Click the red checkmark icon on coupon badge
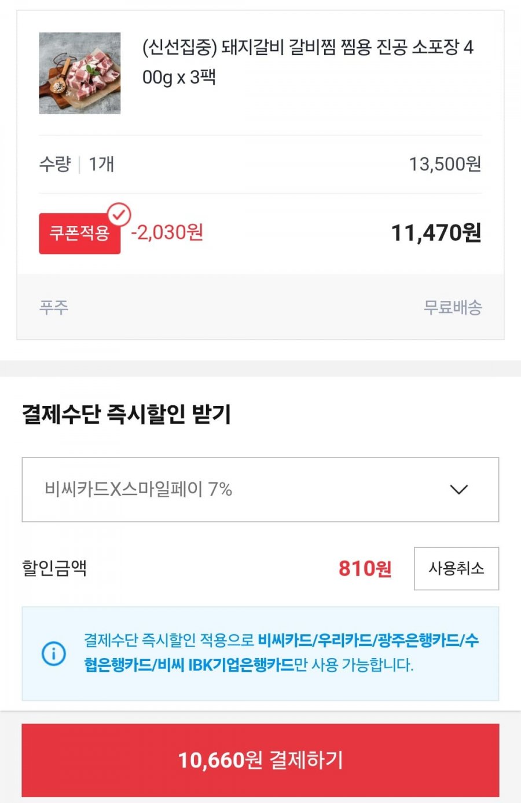The height and width of the screenshot is (803, 521). point(119,215)
